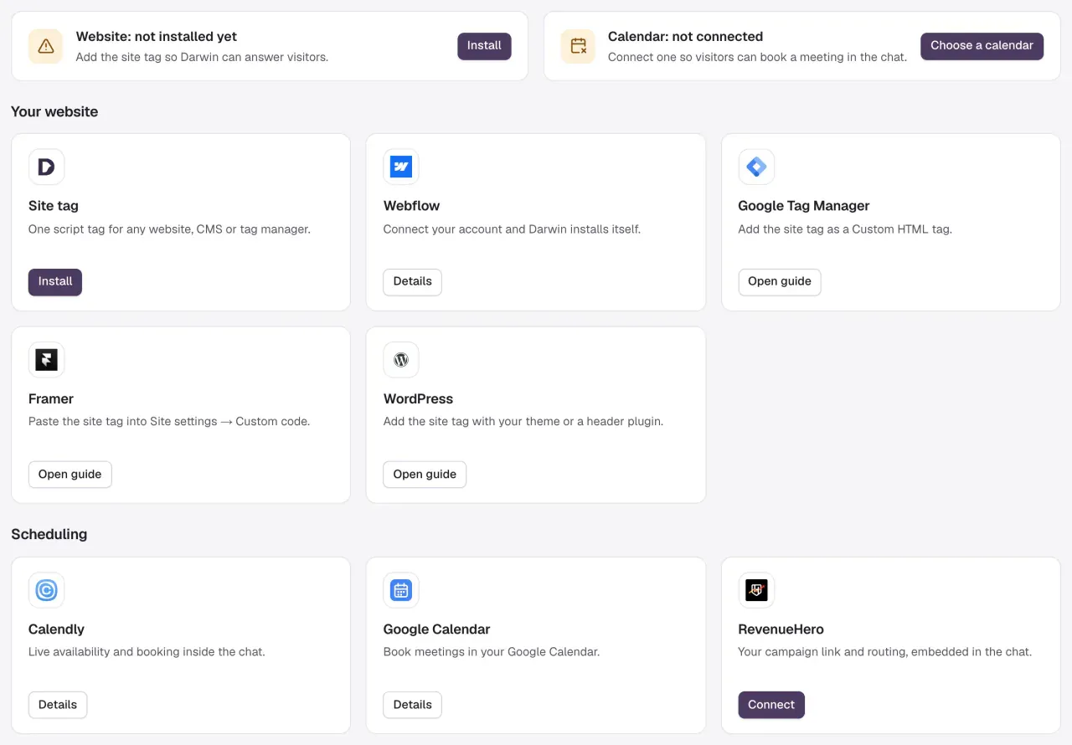This screenshot has width=1072, height=745.
Task: Click the 'Google Tag Manager' card title
Action: point(804,206)
